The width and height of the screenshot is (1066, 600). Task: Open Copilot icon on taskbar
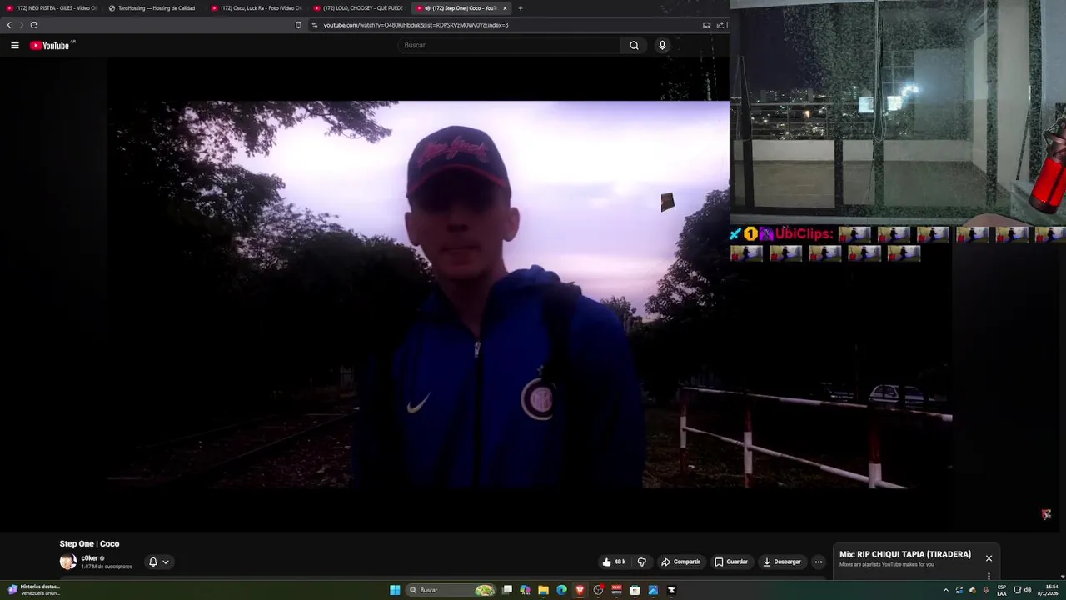525,590
